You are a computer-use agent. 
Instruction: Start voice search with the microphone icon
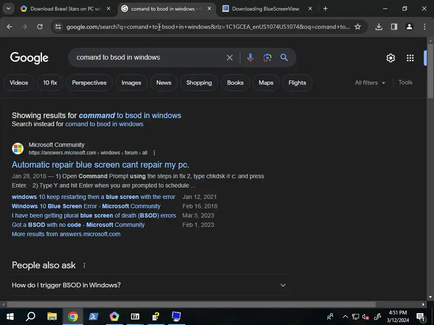click(x=250, y=58)
